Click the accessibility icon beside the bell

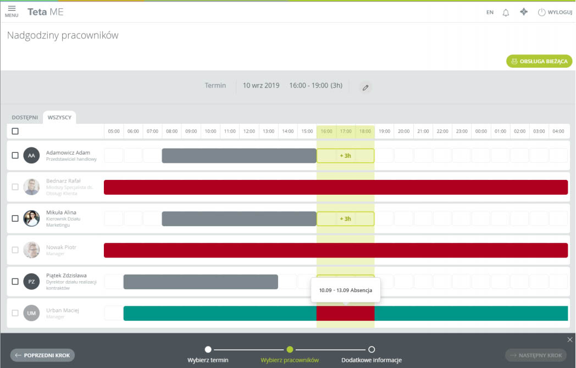pos(524,12)
